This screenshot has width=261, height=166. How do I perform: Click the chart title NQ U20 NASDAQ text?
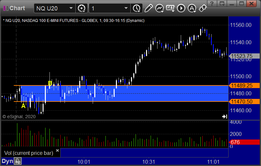coord(74,21)
